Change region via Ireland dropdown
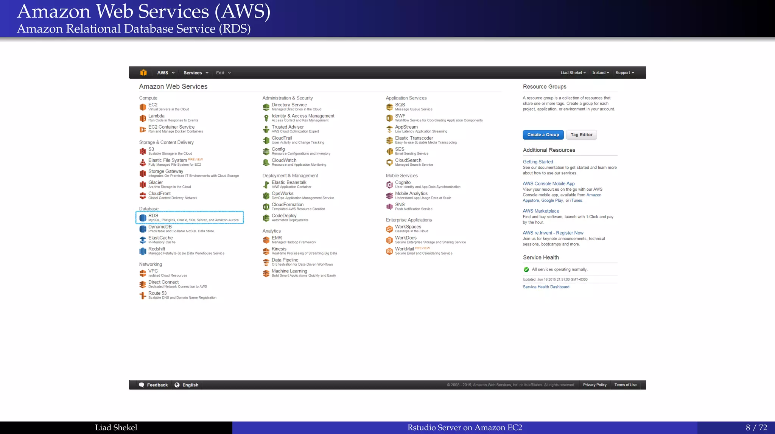Image resolution: width=775 pixels, height=434 pixels. 601,73
